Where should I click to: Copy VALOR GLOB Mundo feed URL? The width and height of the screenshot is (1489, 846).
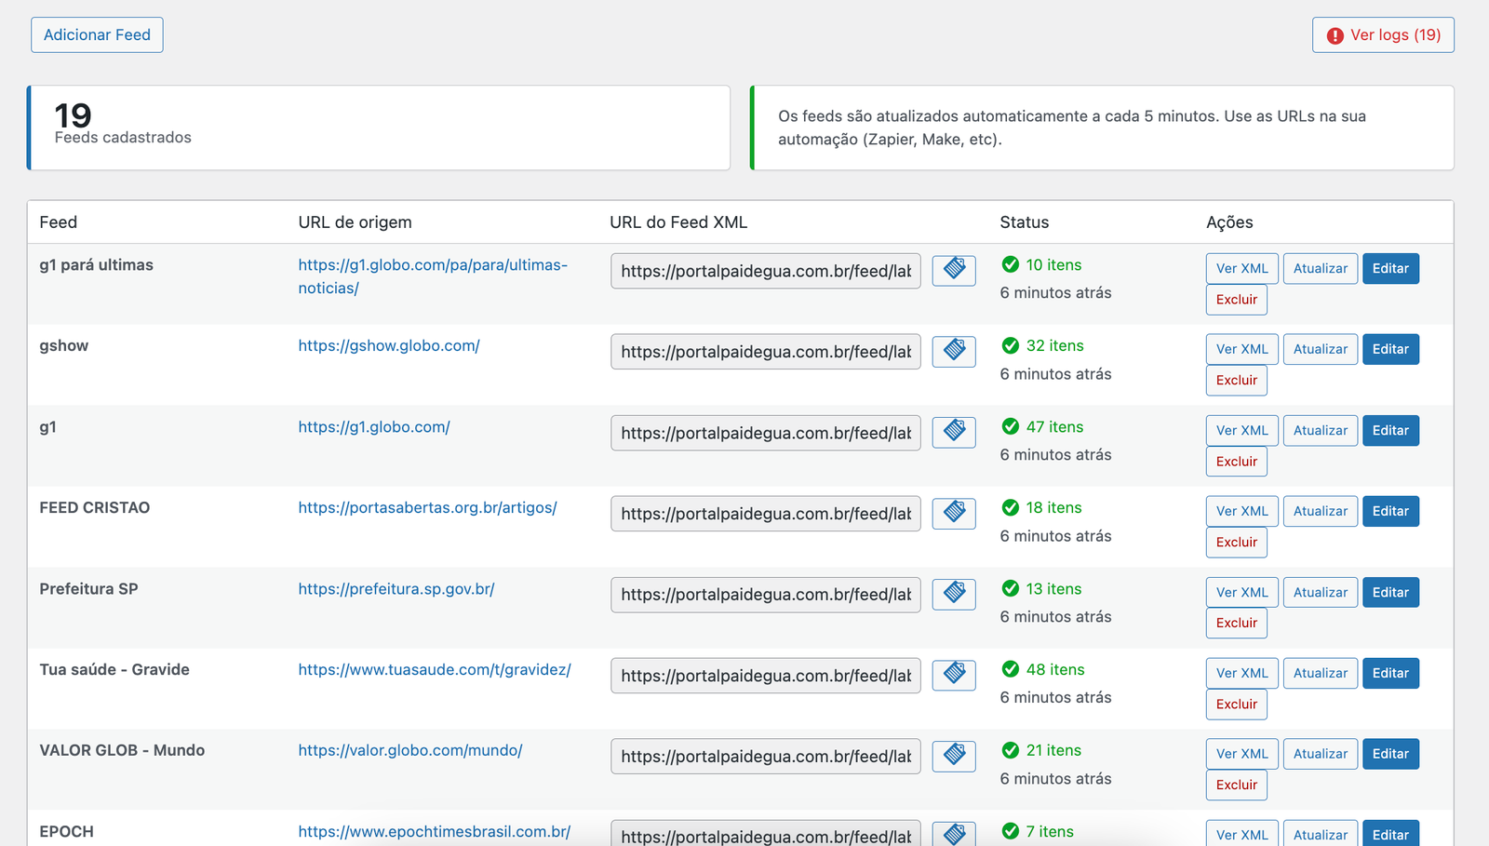pyautogui.click(x=954, y=756)
